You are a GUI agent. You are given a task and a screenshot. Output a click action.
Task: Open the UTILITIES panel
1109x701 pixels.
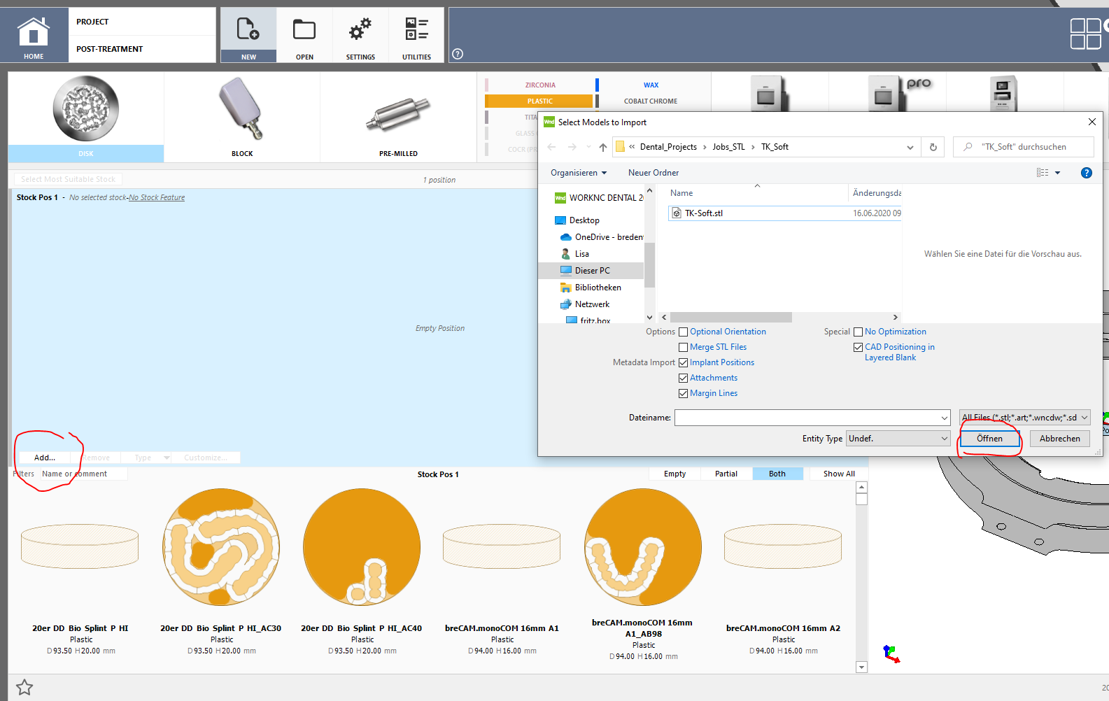[416, 36]
